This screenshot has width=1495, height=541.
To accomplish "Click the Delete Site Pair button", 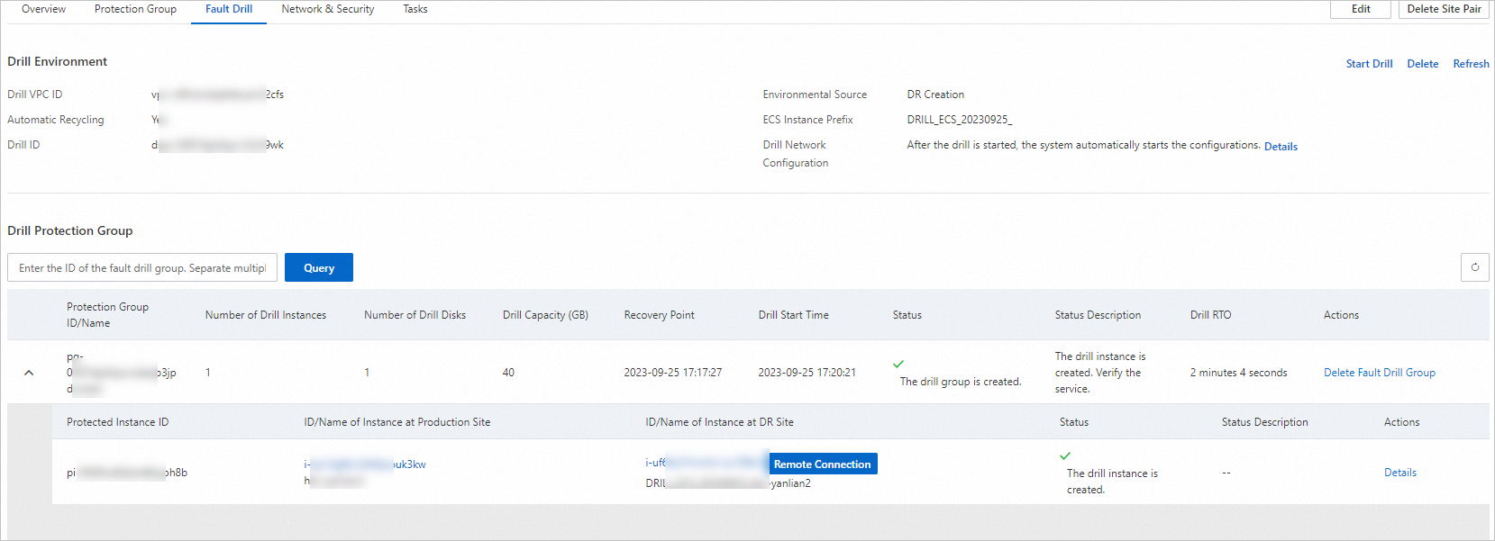I will (1444, 9).
